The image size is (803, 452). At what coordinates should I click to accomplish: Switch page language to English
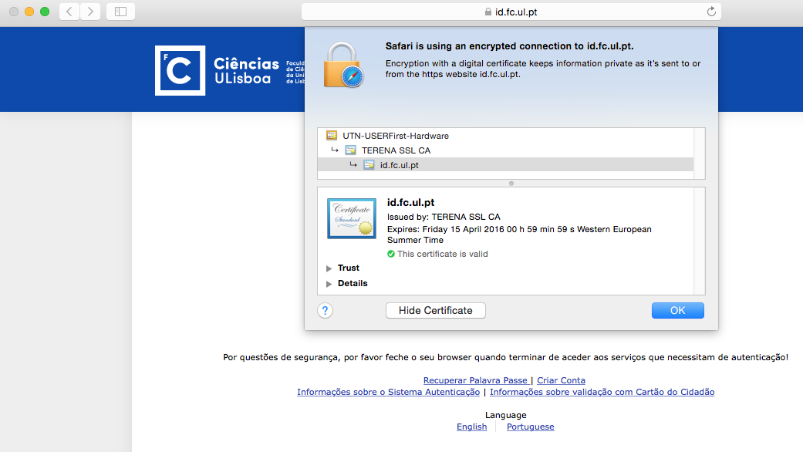tap(471, 427)
